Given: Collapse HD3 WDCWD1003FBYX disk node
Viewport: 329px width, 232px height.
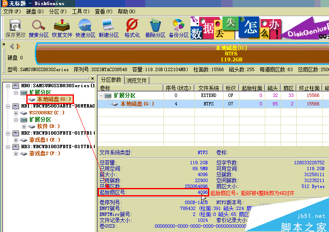Looking at the screenshot, I should [x=8, y=147].
